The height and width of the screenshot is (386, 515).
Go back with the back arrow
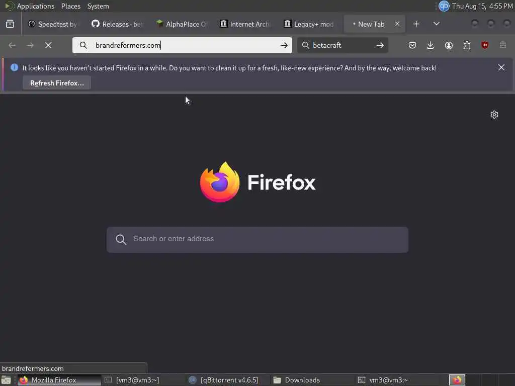(x=12, y=45)
